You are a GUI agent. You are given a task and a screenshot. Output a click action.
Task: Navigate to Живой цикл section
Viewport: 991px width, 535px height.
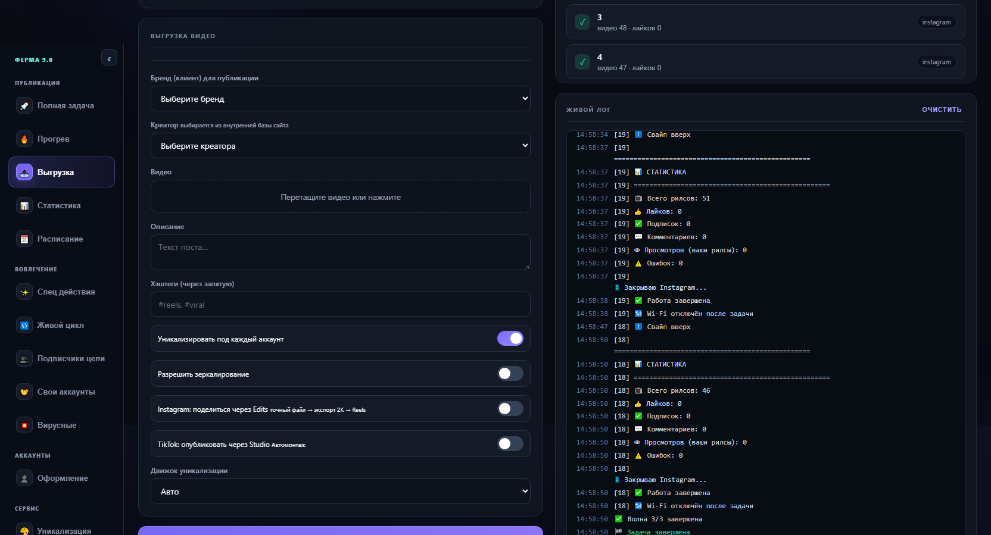click(x=62, y=326)
